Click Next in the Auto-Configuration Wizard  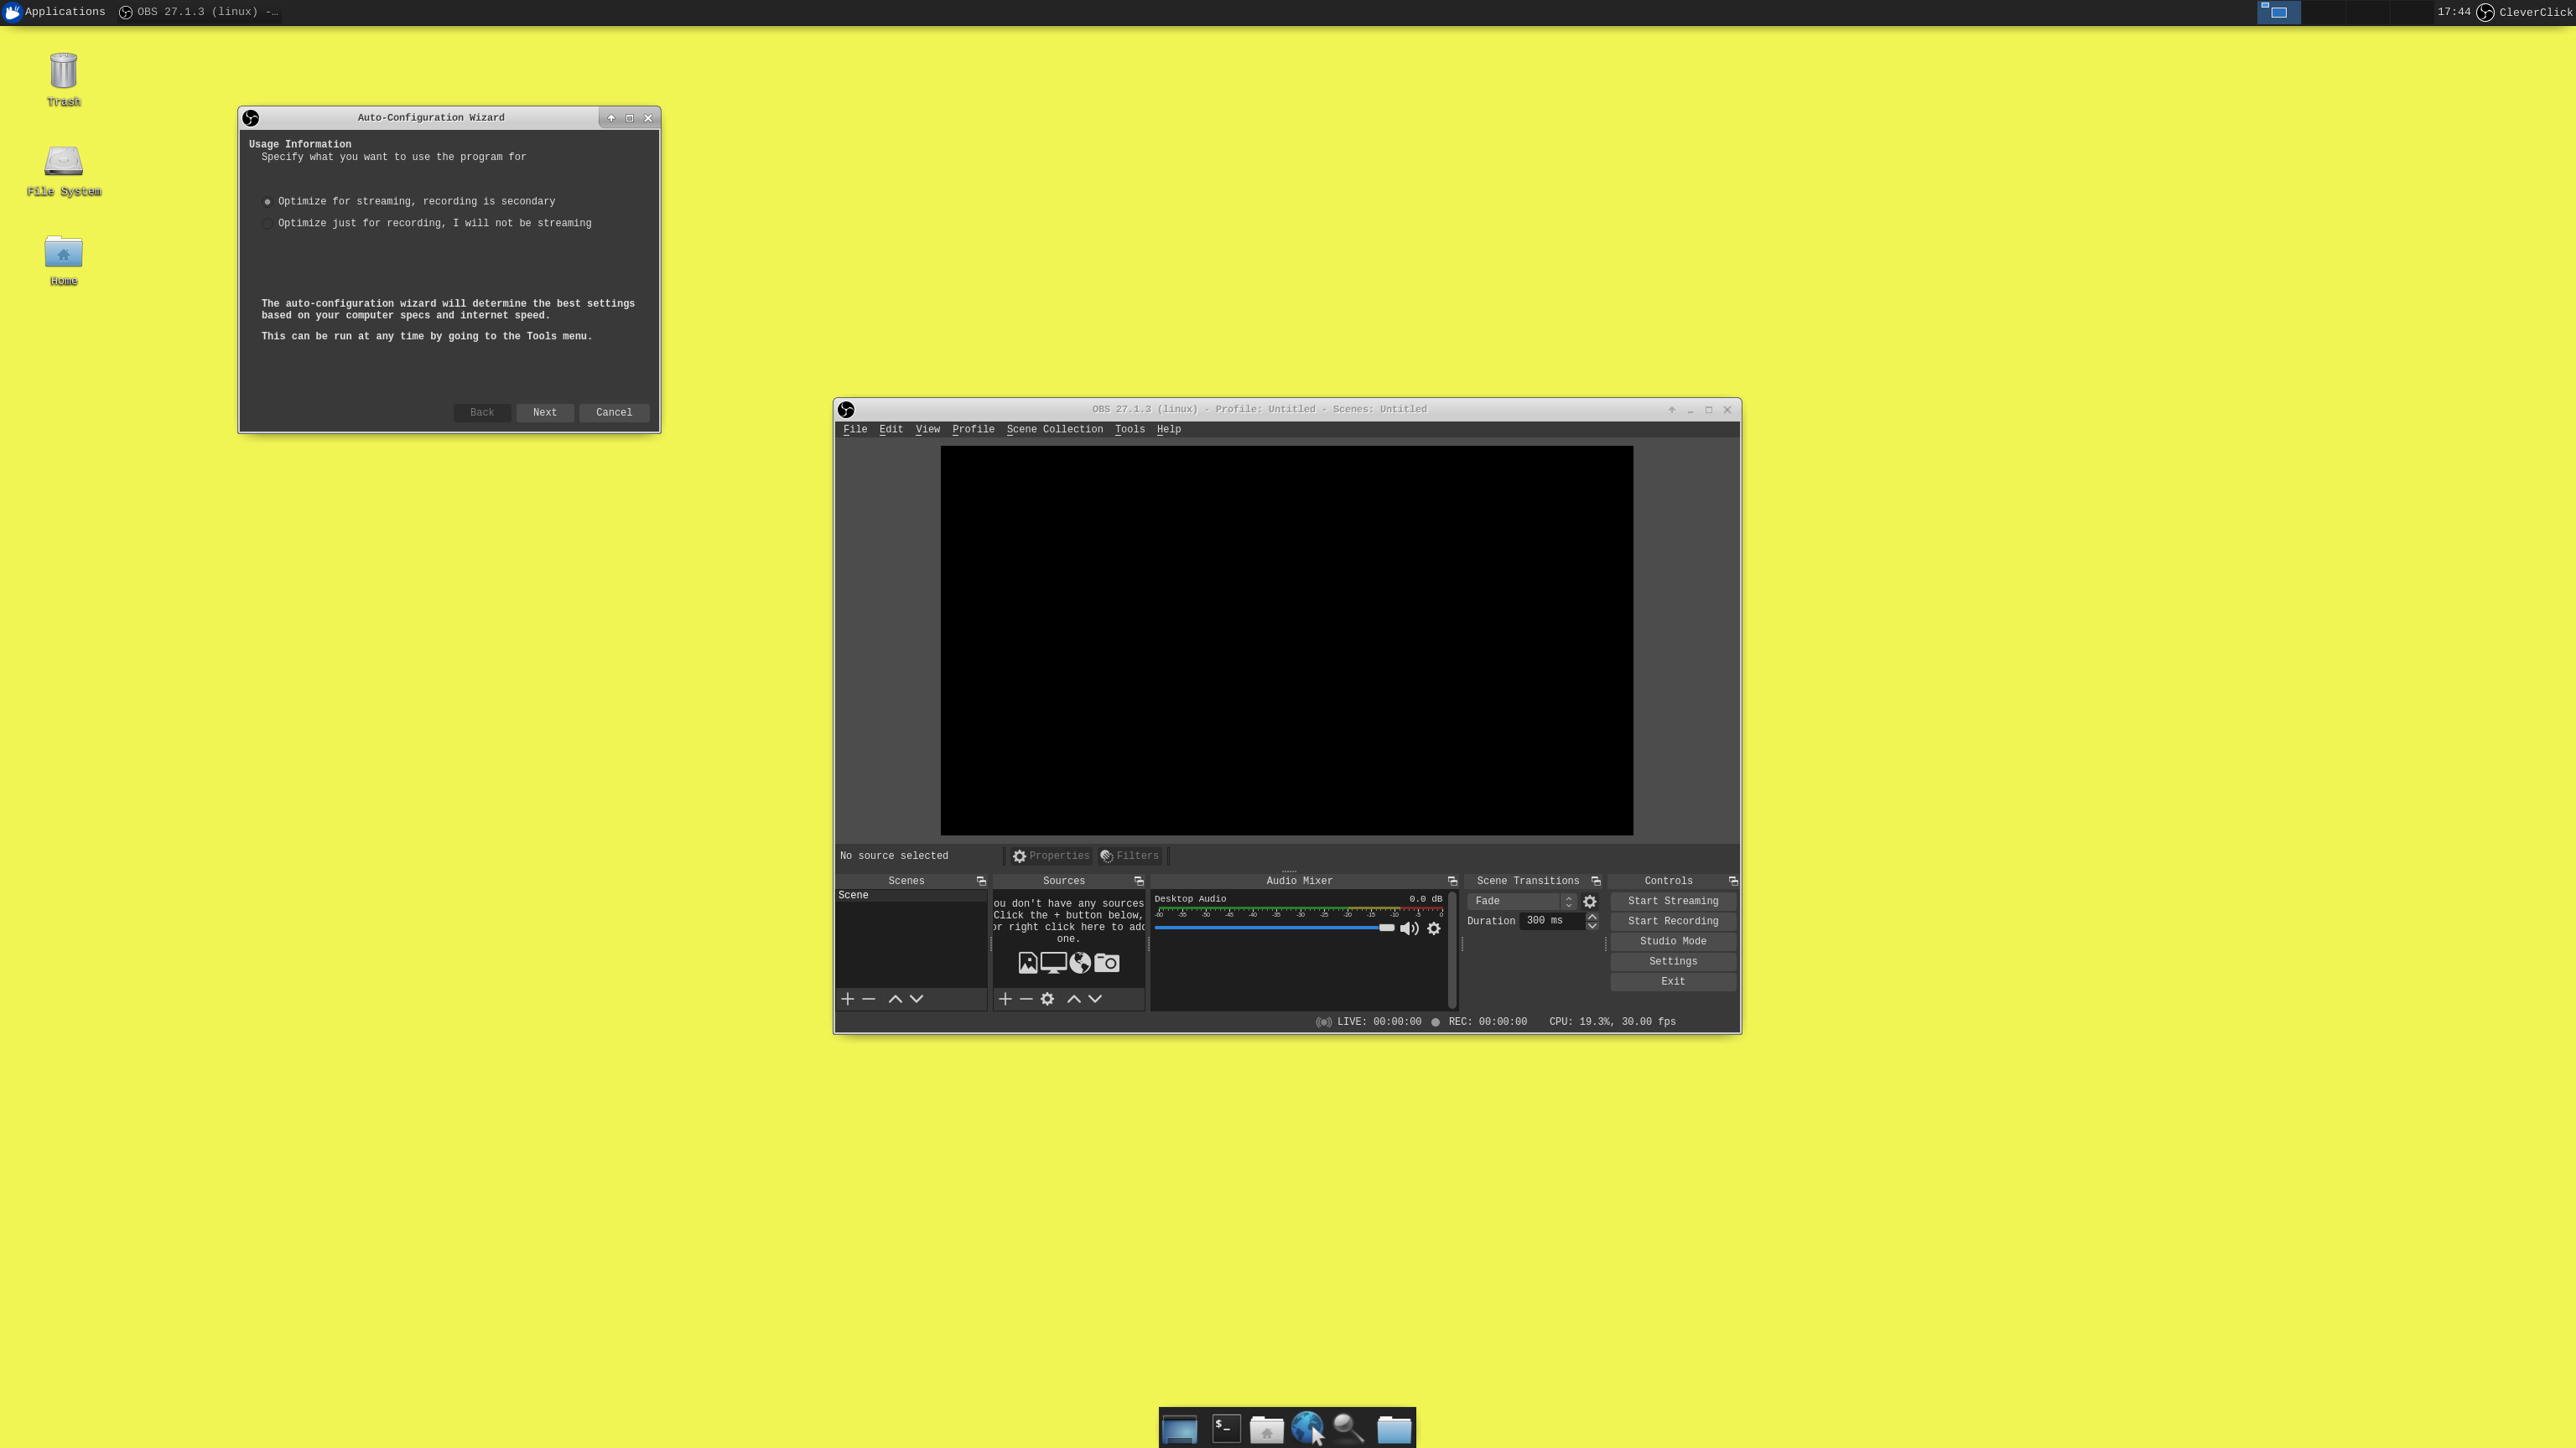544,413
